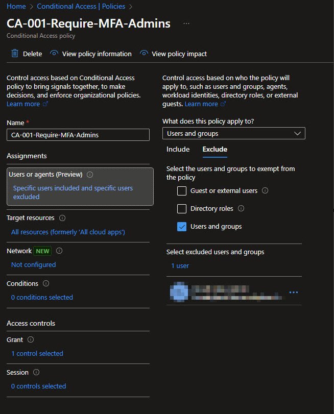
Task: Open more options ellipsis beside policy title
Action: 186,24
